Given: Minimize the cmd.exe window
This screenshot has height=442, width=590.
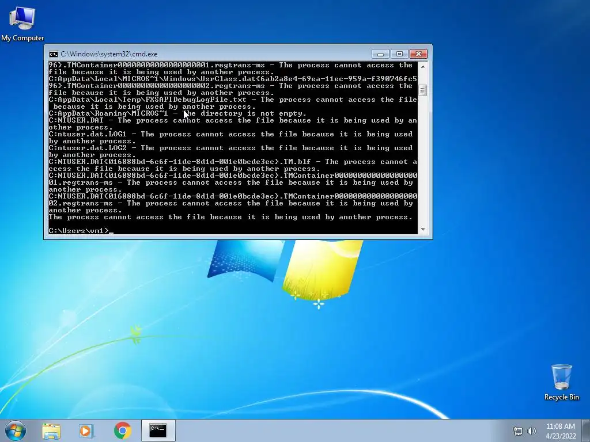Looking at the screenshot, I should click(x=380, y=54).
